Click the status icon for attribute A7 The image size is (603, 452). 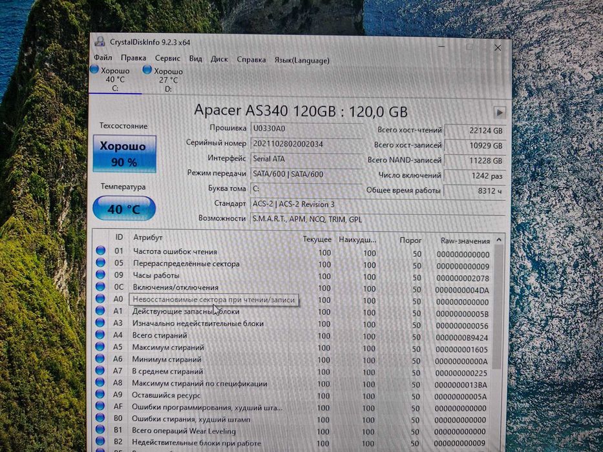tap(100, 370)
